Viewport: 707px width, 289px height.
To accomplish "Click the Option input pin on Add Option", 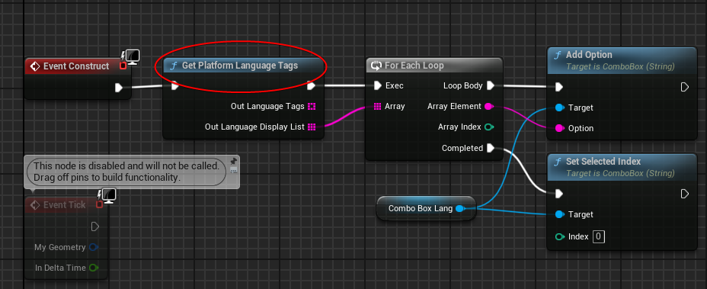I will pyautogui.click(x=559, y=128).
